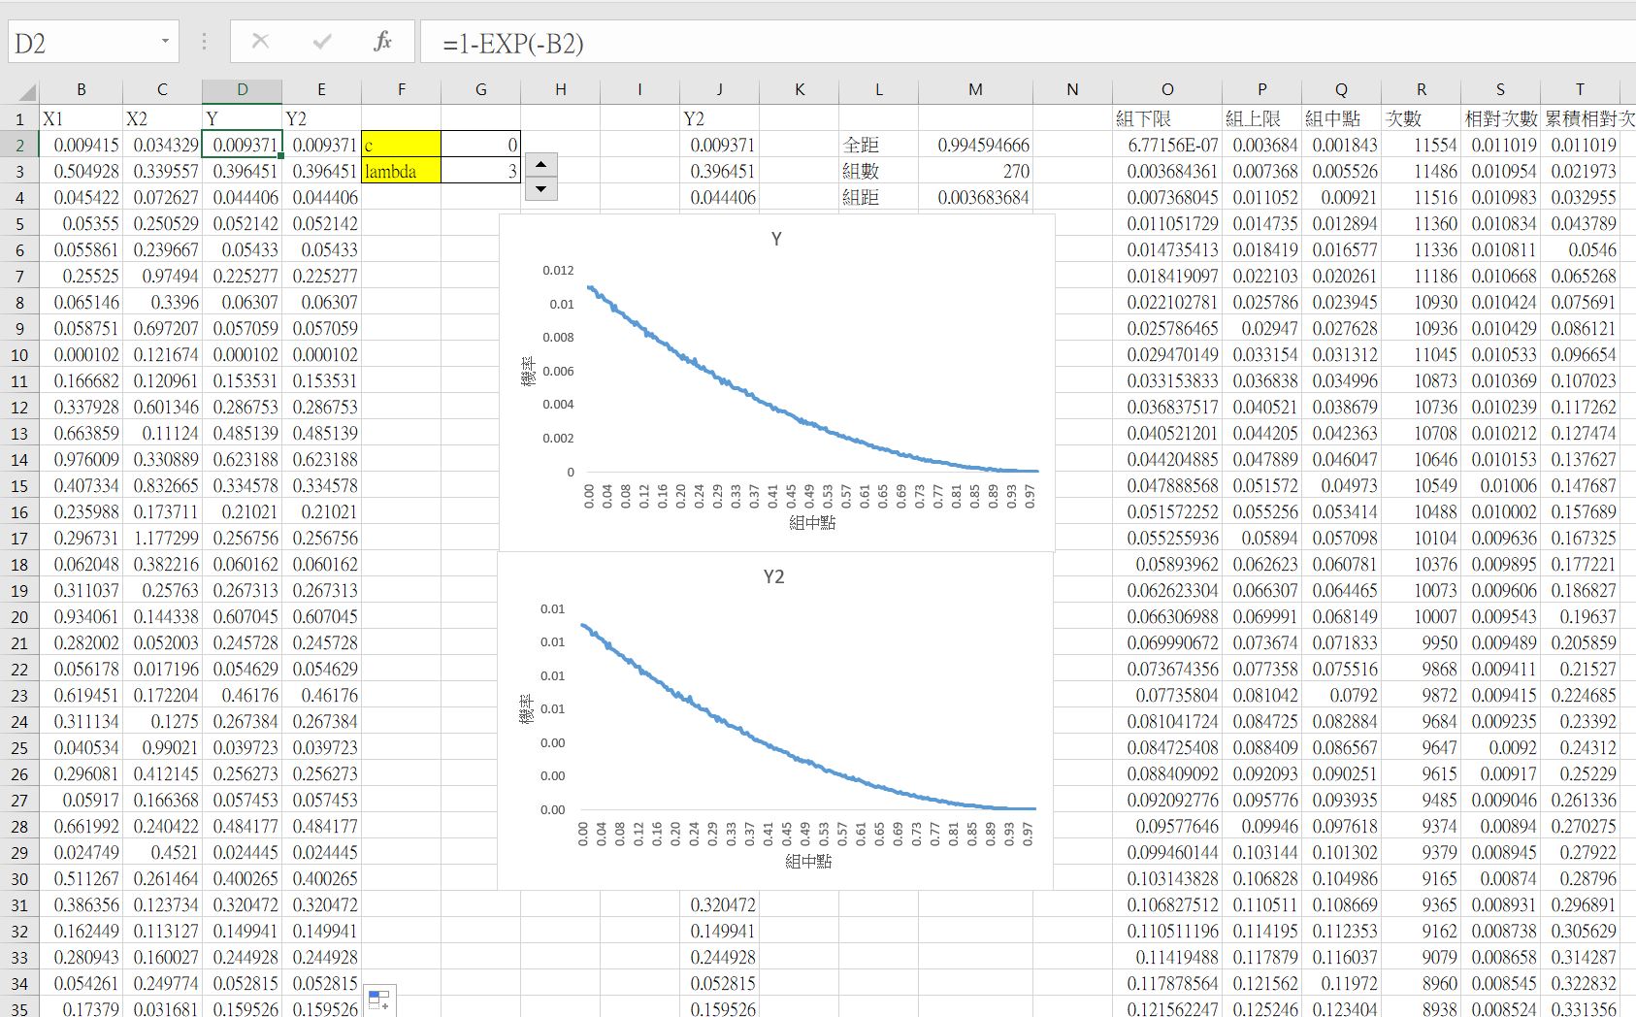Click the Y2 chart title

tap(773, 576)
